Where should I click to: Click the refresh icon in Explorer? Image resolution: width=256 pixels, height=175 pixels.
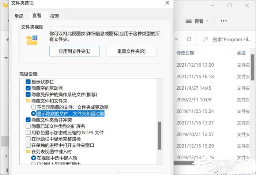point(189,39)
